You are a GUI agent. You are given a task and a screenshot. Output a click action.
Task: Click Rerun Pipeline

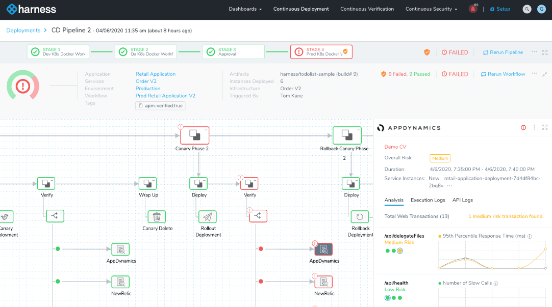pyautogui.click(x=503, y=52)
